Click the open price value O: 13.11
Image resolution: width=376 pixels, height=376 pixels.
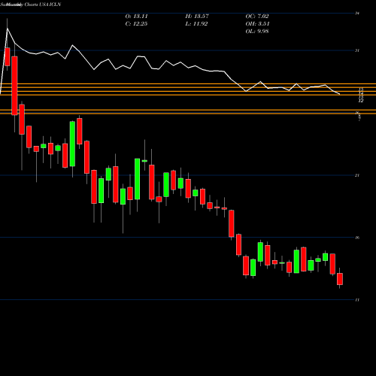pyautogui.click(x=136, y=17)
